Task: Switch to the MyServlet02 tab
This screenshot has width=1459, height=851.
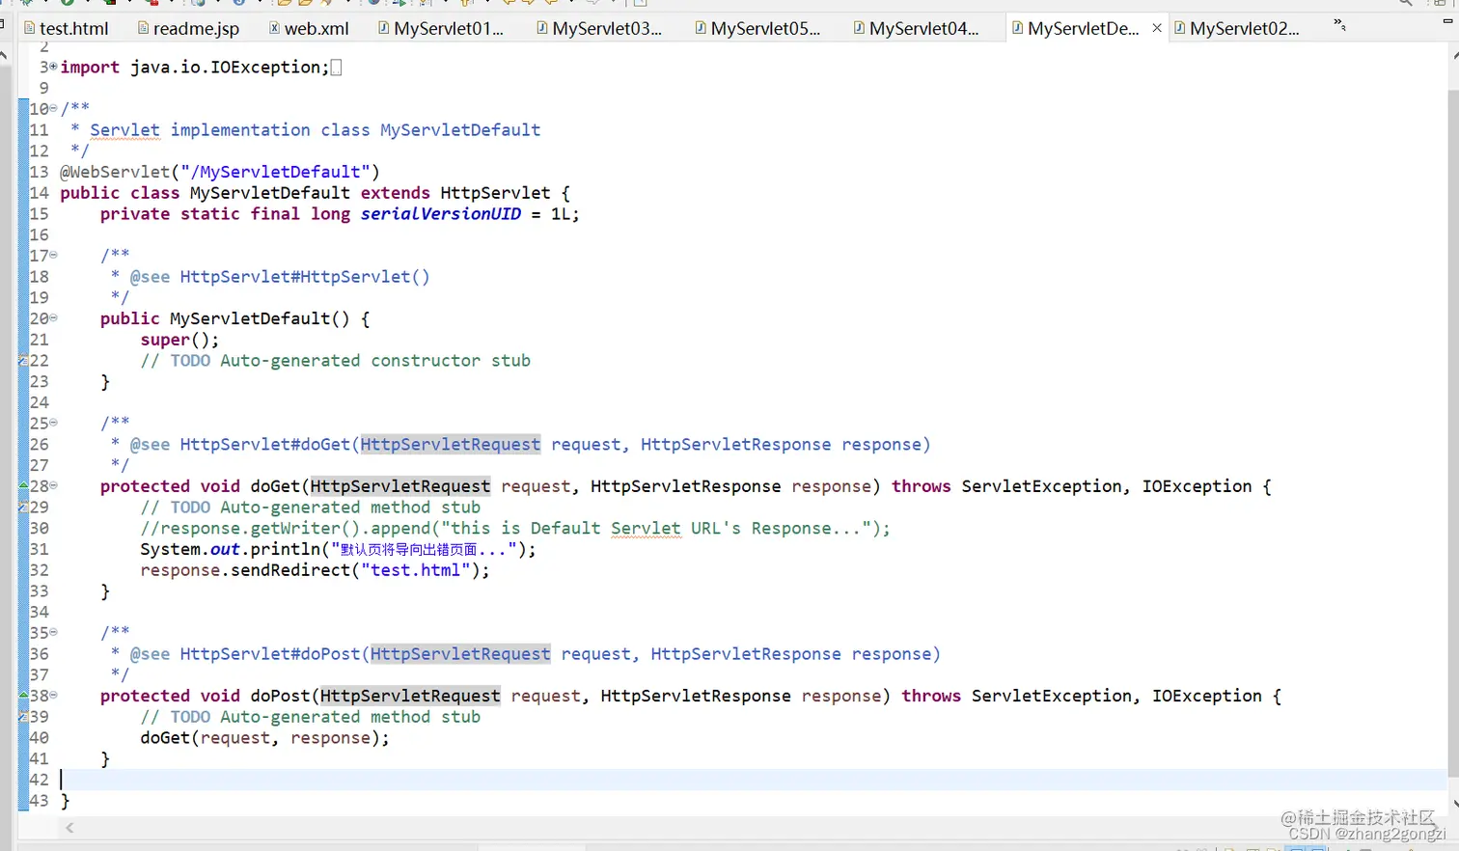Action: tap(1237, 28)
